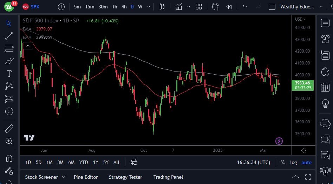Select the ruler measure tool
The width and height of the screenshot is (333, 184).
point(9,129)
